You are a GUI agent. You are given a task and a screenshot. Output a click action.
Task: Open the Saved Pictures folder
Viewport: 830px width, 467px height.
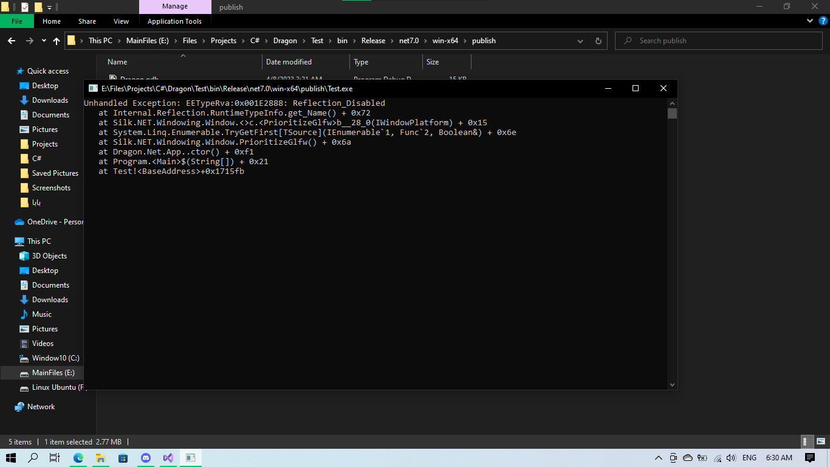(55, 173)
